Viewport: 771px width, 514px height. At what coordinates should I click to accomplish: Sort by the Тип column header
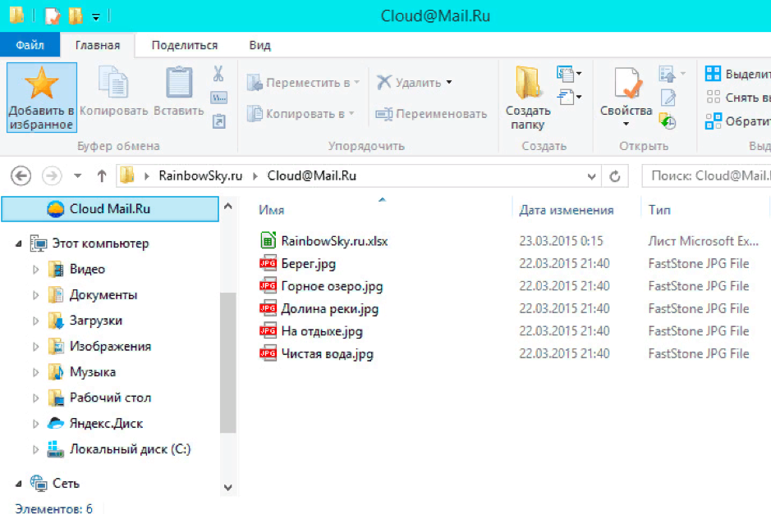[x=659, y=210]
